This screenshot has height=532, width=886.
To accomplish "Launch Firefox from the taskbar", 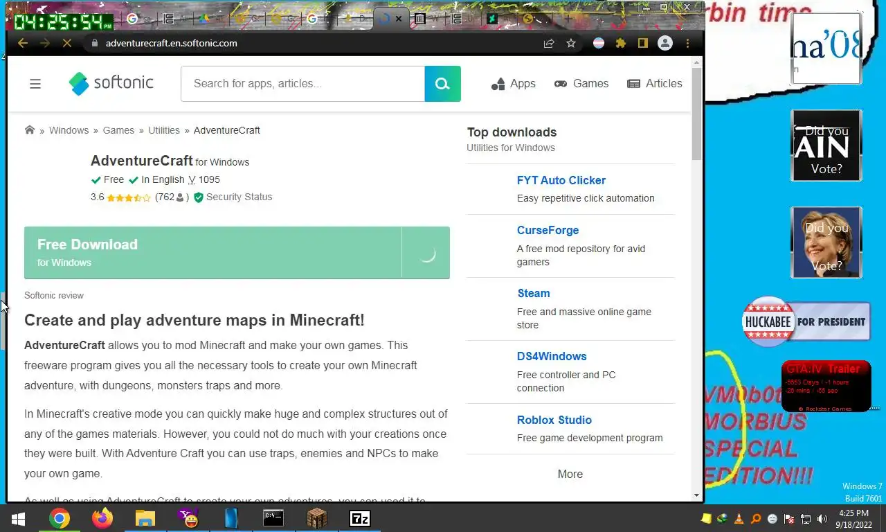I will (102, 518).
